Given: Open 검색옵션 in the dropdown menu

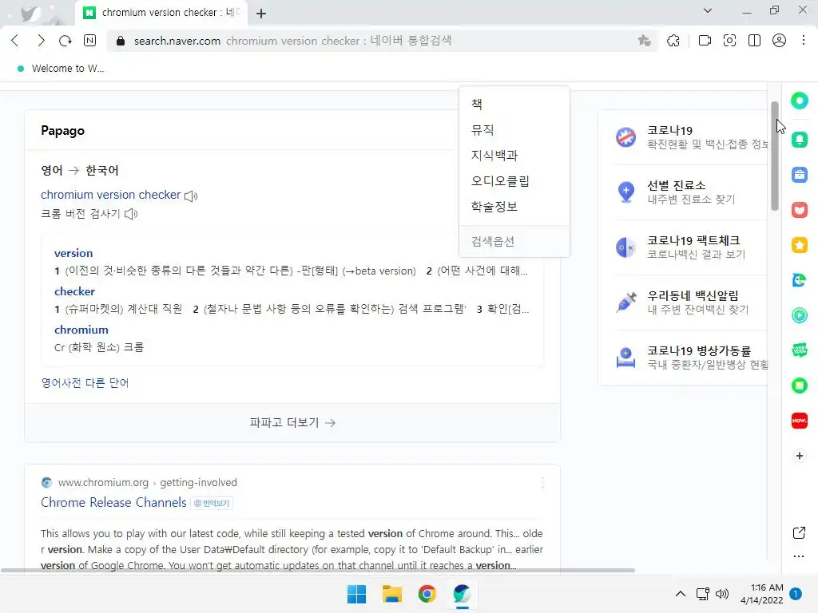Looking at the screenshot, I should tap(514, 241).
